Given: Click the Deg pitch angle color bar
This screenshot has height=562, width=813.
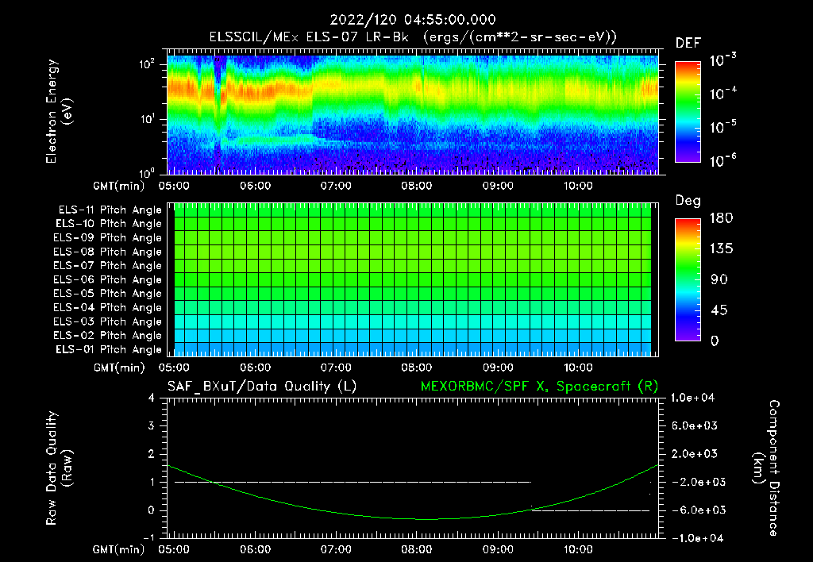Looking at the screenshot, I should click(688, 279).
